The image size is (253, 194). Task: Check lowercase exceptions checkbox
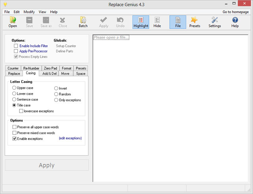pyautogui.click(x=21, y=111)
